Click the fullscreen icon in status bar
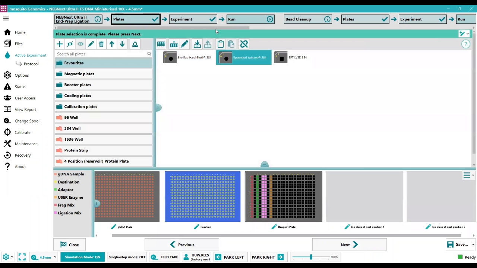Screen dimensions: 477x268 [x=22, y=257]
